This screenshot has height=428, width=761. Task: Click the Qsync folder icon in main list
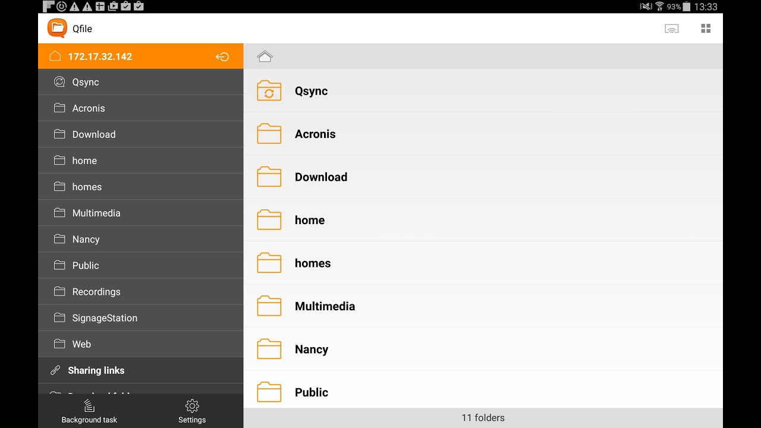click(269, 91)
